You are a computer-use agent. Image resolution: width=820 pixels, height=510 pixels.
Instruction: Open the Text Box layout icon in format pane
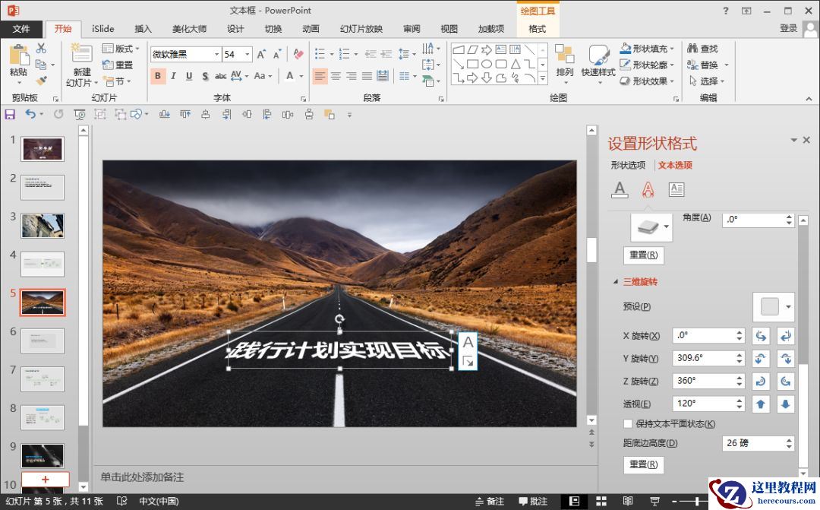[676, 190]
